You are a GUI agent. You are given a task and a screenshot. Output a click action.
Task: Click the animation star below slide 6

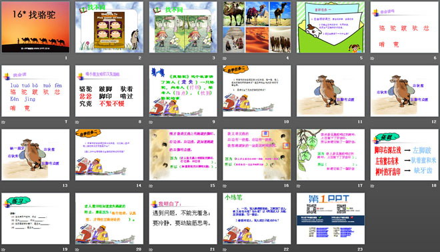point(372,59)
